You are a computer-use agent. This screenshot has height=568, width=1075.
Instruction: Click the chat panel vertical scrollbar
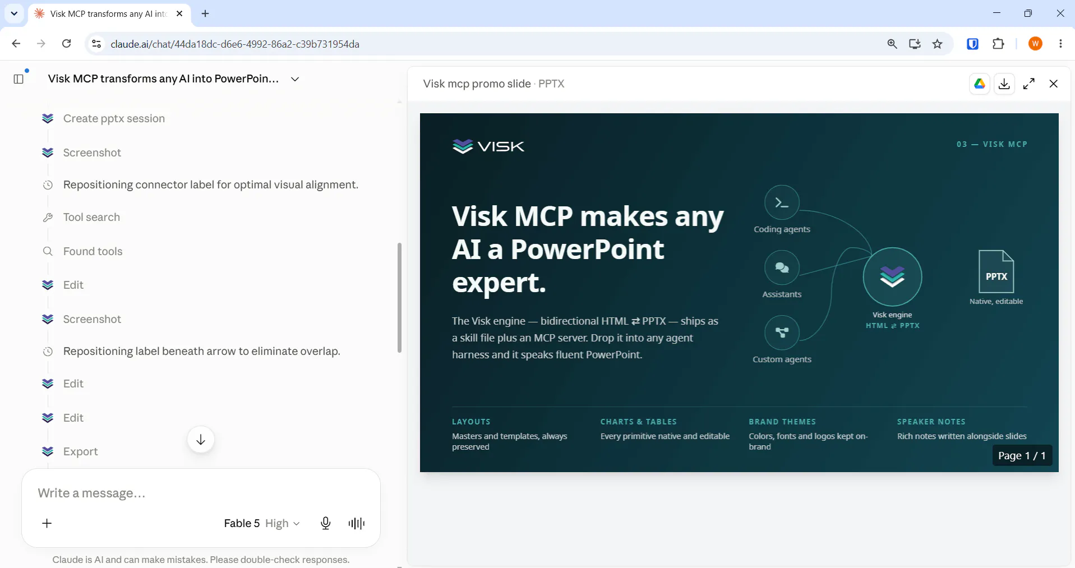tap(399, 298)
